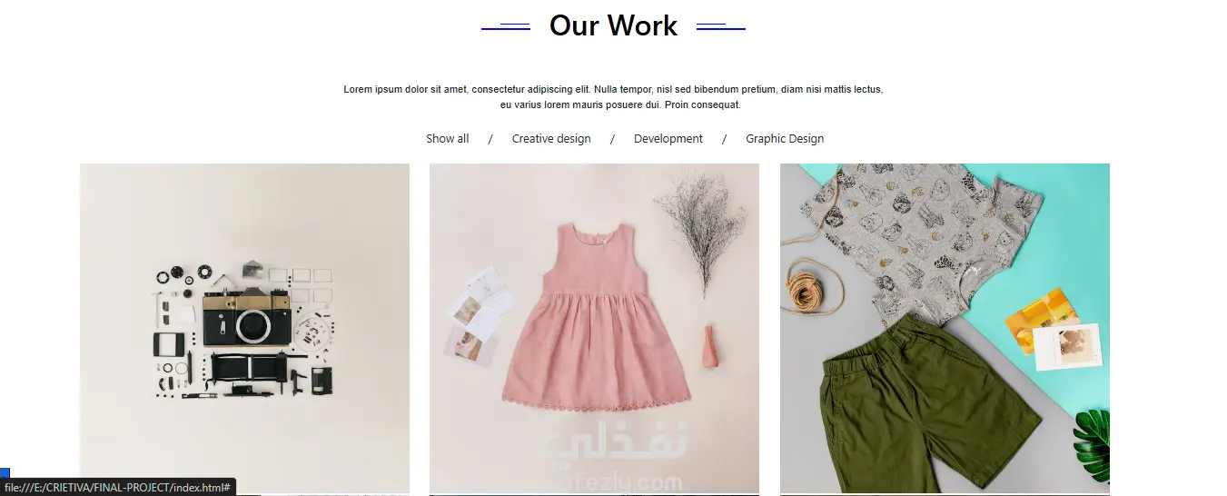Click the grey printed t-shirt in third image
This screenshot has height=496, width=1227.
click(x=934, y=238)
